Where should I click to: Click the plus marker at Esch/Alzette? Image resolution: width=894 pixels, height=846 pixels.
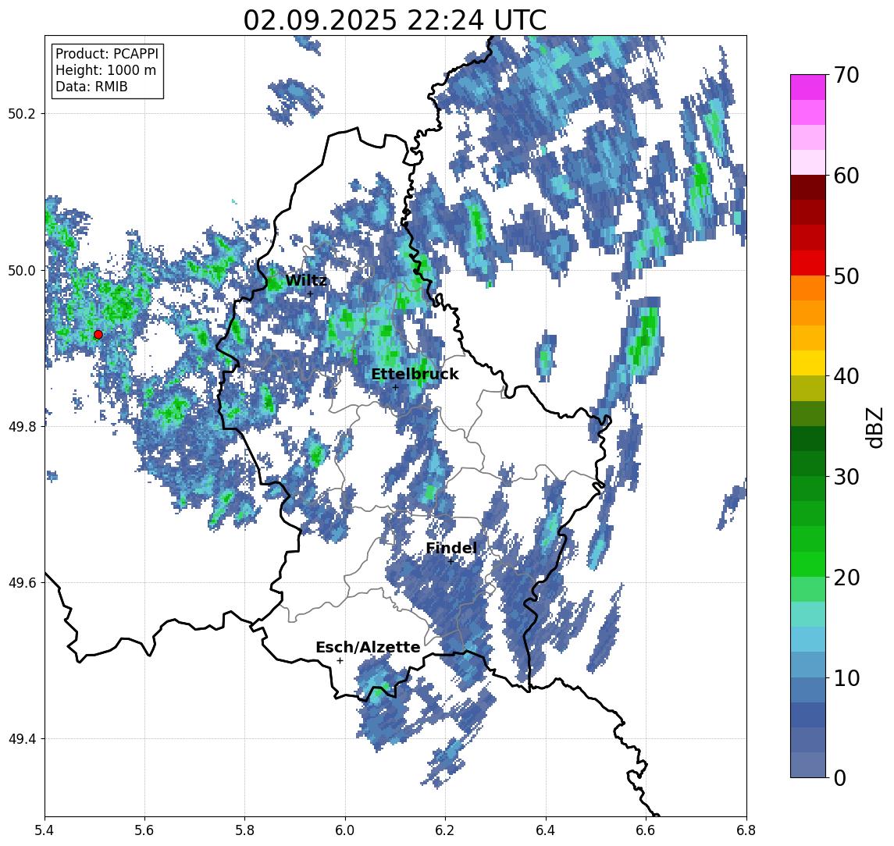[x=340, y=661]
